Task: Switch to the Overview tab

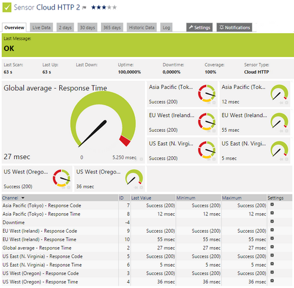Action: point(14,27)
